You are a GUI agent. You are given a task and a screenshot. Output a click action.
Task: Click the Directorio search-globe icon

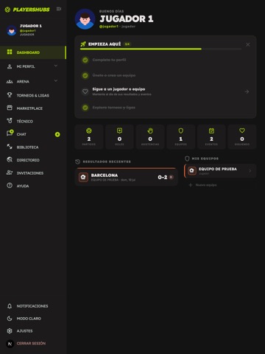[10, 160]
